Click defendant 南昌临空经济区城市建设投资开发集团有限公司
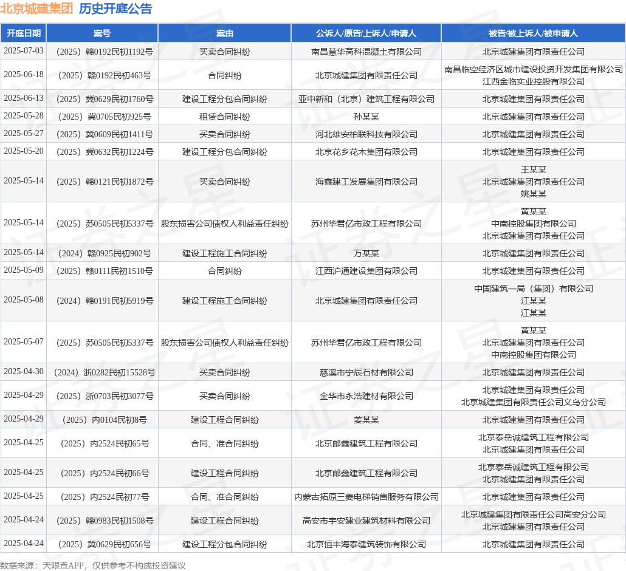The height and width of the screenshot is (571, 626). (534, 69)
